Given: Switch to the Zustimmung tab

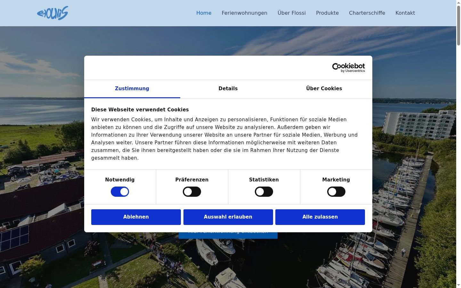Looking at the screenshot, I should [132, 89].
